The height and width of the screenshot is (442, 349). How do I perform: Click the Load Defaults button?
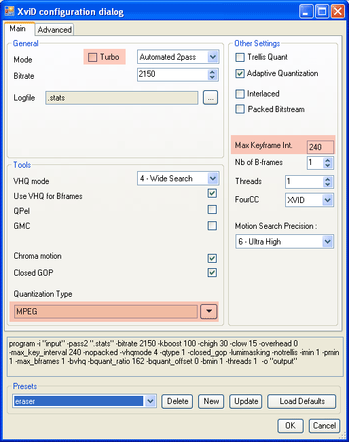point(302,401)
